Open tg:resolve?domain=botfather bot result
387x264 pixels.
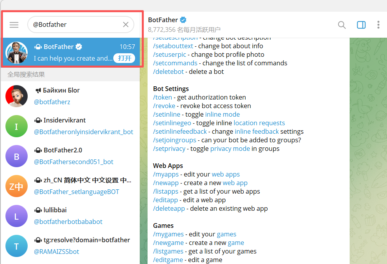70,246
